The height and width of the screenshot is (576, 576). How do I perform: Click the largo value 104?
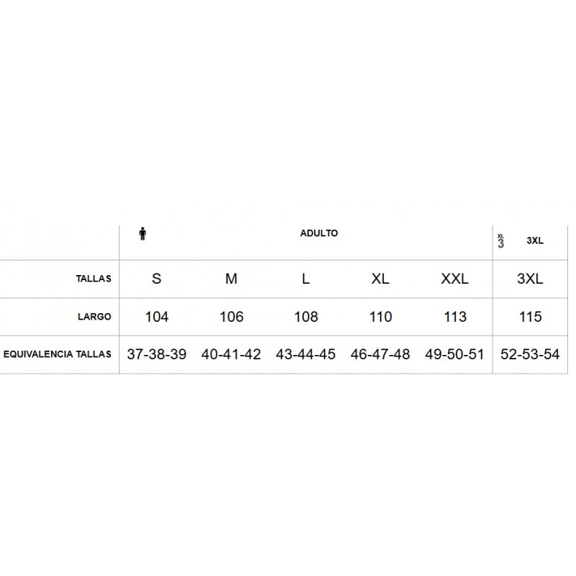point(157,317)
